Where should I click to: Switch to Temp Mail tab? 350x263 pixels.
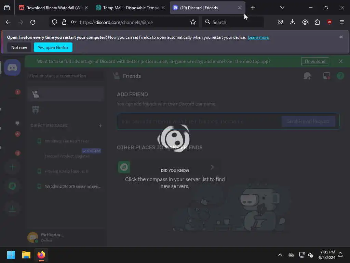[x=130, y=8]
